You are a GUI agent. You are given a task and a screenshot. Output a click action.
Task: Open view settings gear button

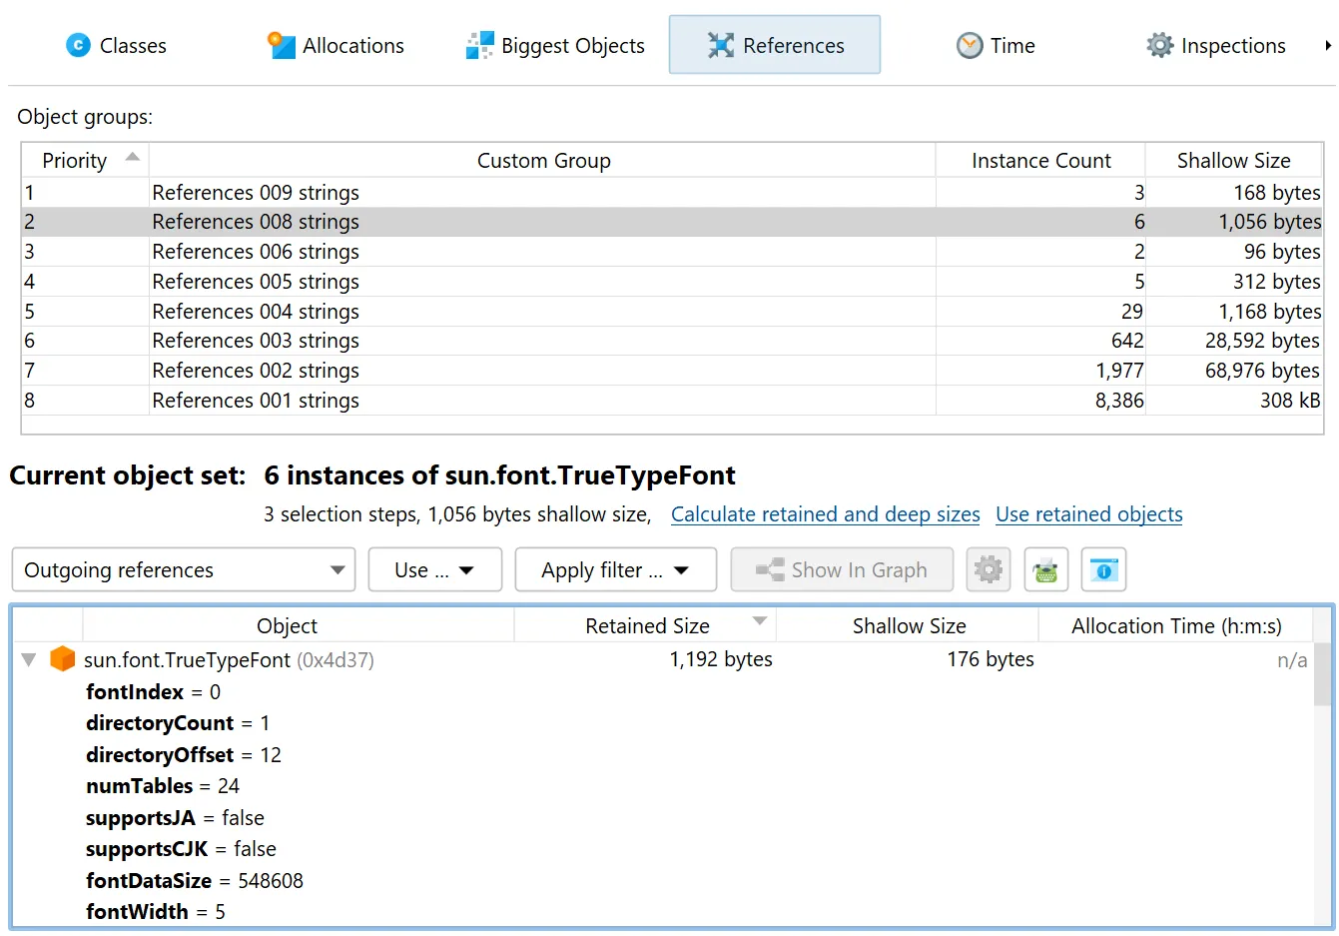pyautogui.click(x=989, y=569)
